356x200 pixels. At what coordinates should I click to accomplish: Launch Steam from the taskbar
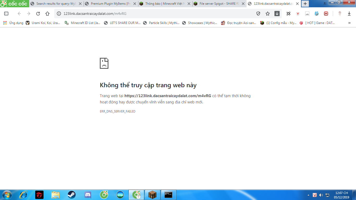pos(71,195)
